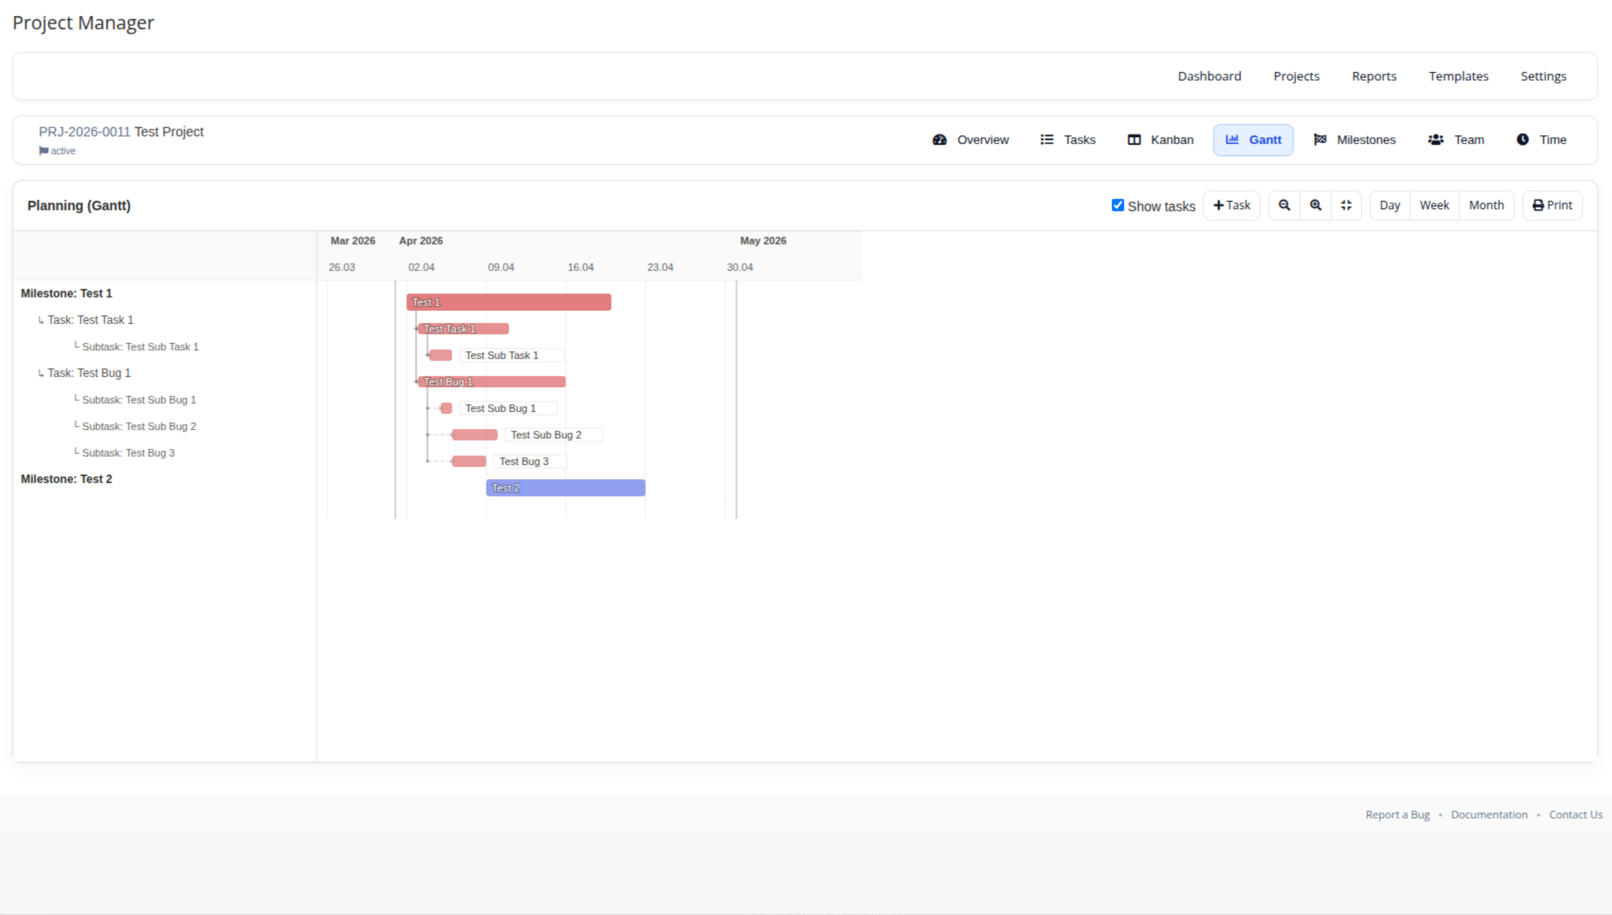Click the Print button
The height and width of the screenshot is (915, 1612).
pyautogui.click(x=1552, y=205)
